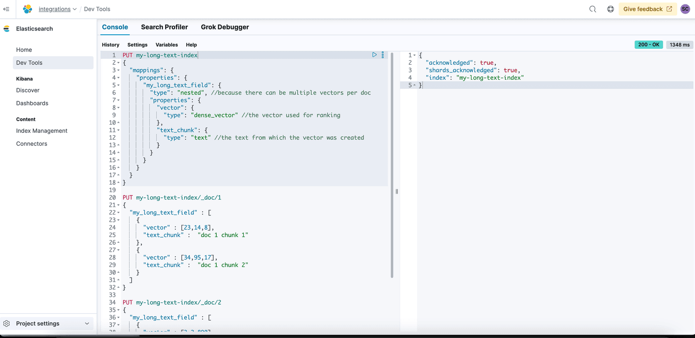The image size is (695, 338).
Task: Click the editor vertical scrollbar
Action: (x=392, y=164)
